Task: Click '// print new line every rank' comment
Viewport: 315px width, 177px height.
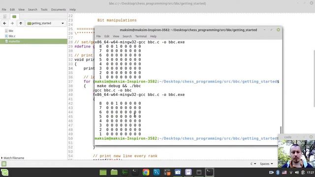Action: coord(125,156)
